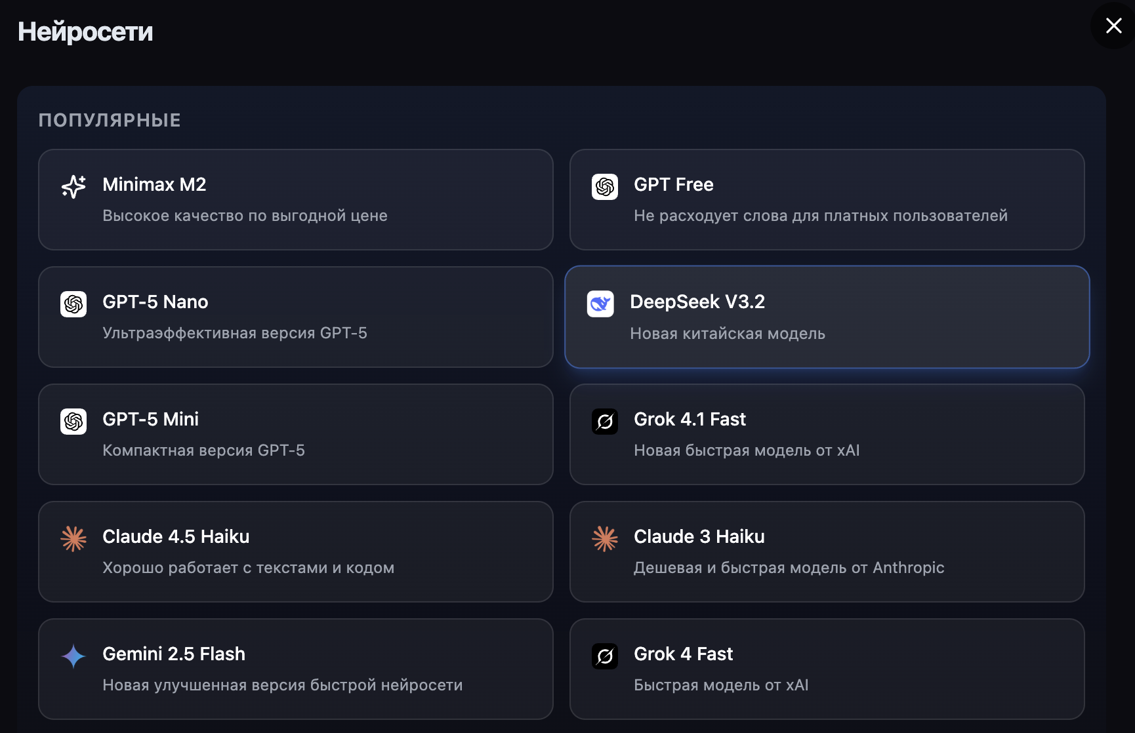
Task: Choose the GPT Free model title
Action: click(673, 185)
